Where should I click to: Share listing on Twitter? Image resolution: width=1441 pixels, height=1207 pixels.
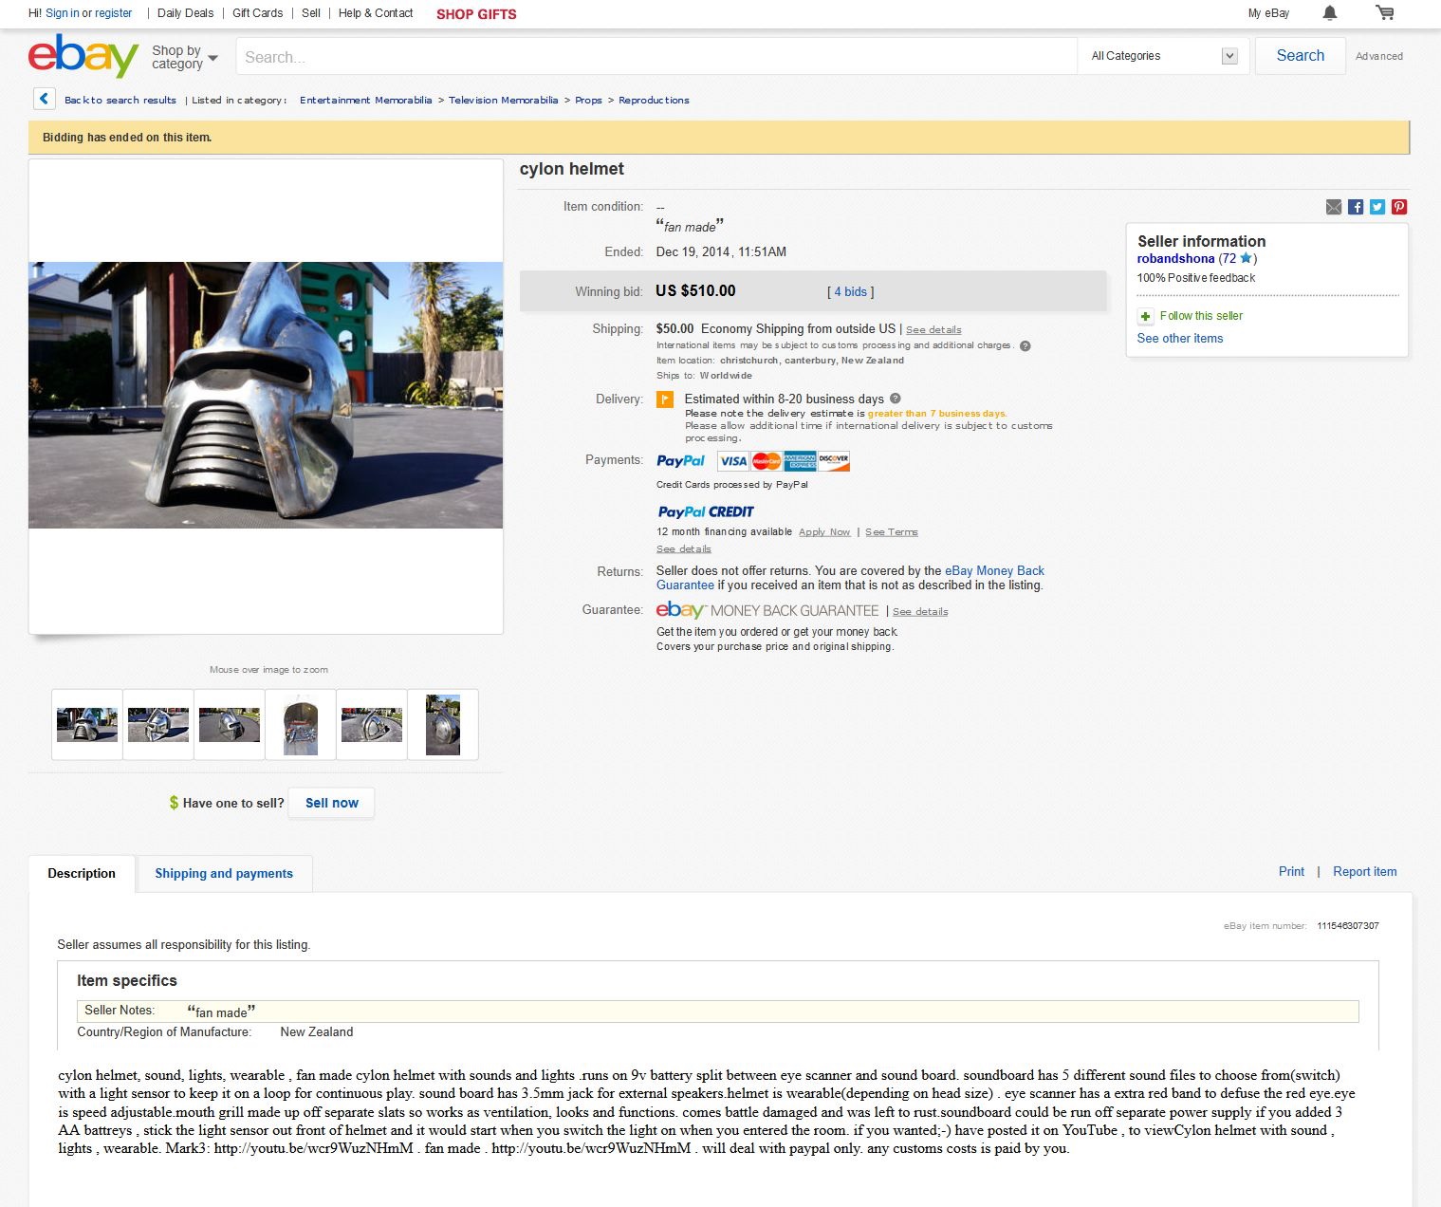pos(1377,207)
